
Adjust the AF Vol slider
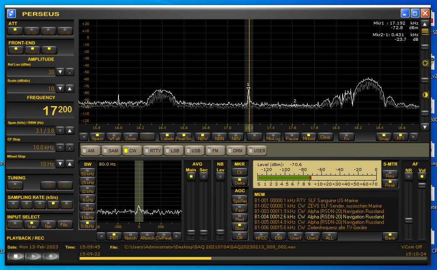pyautogui.click(x=422, y=185)
